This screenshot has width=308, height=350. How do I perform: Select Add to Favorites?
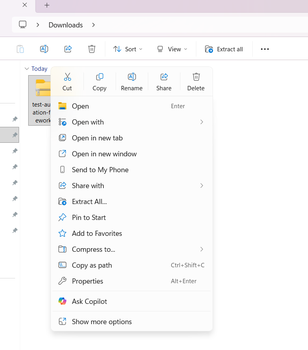coord(132,233)
